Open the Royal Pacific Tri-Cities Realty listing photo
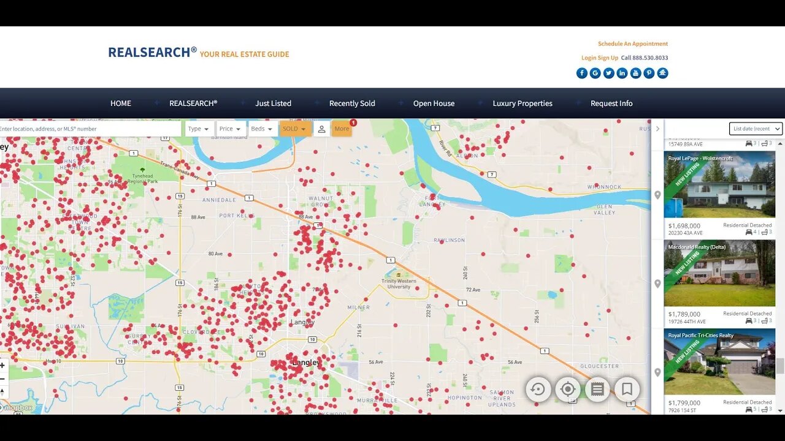 (x=719, y=361)
